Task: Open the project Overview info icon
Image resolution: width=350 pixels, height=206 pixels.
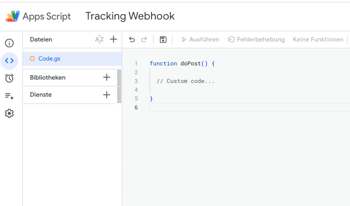Action: (9, 43)
